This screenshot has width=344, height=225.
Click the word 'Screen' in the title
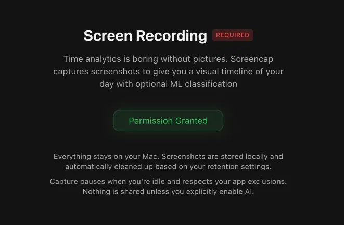coord(108,35)
